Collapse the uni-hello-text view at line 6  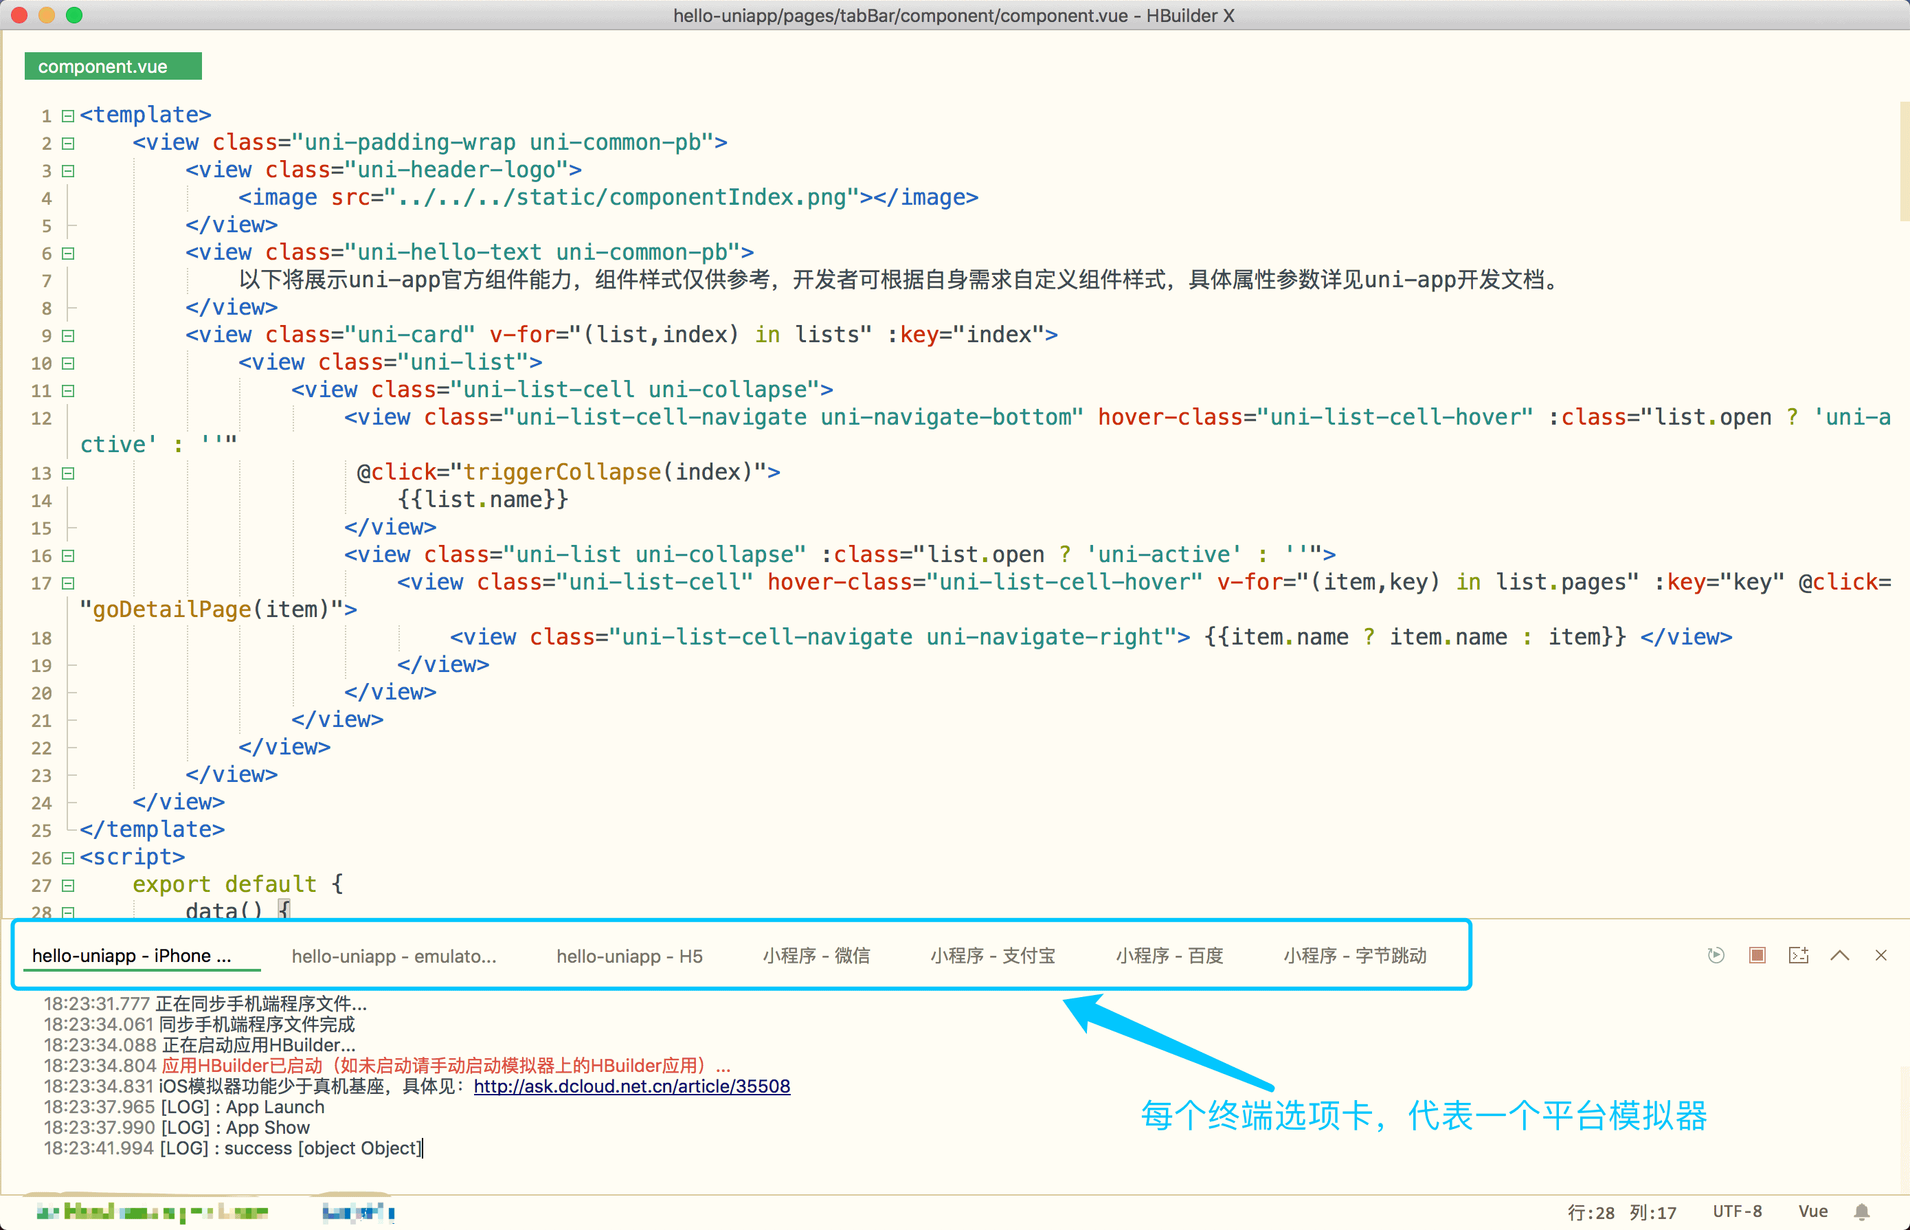point(68,253)
